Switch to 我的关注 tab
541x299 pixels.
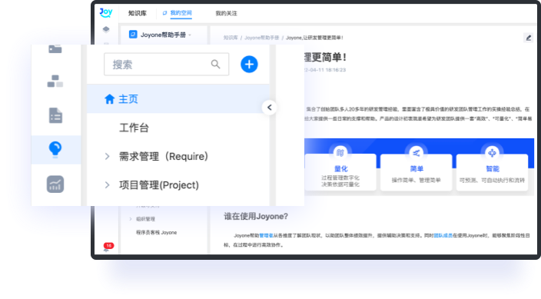[x=227, y=13]
